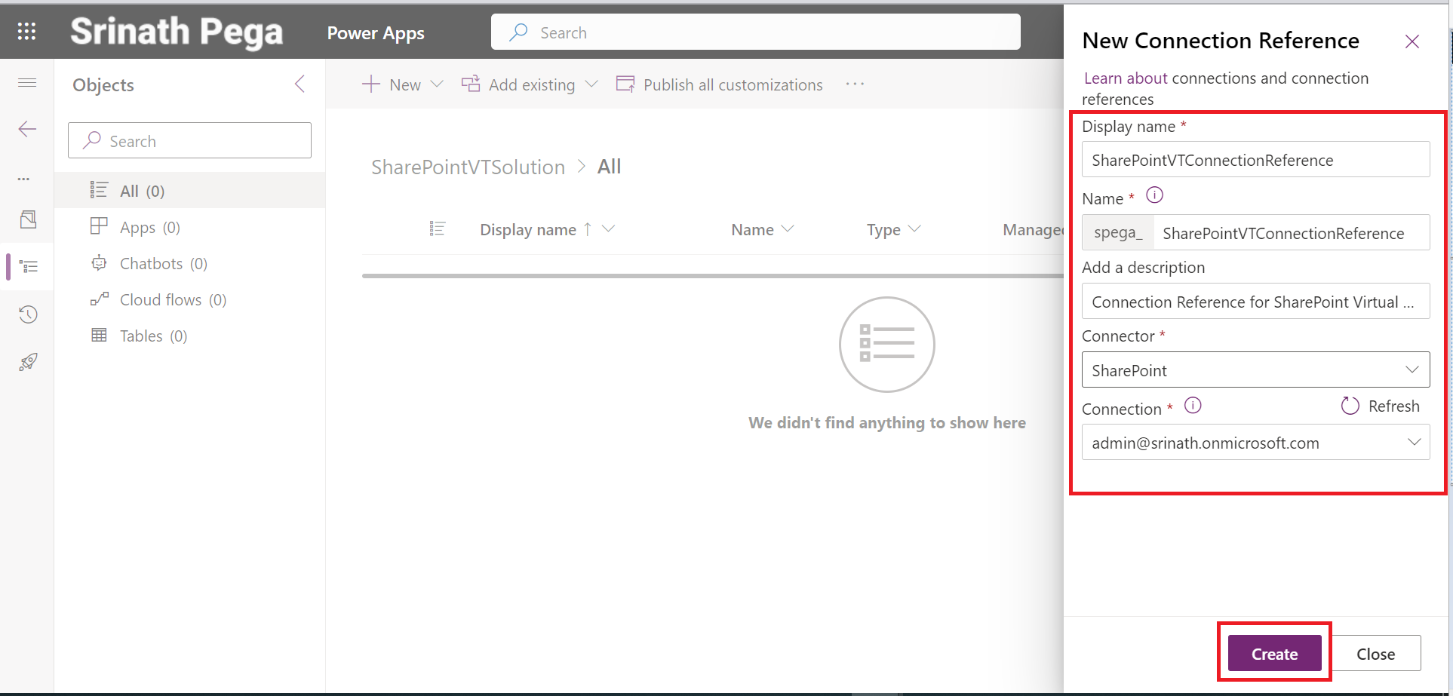
Task: Open the History icon in left rail
Action: point(28,314)
